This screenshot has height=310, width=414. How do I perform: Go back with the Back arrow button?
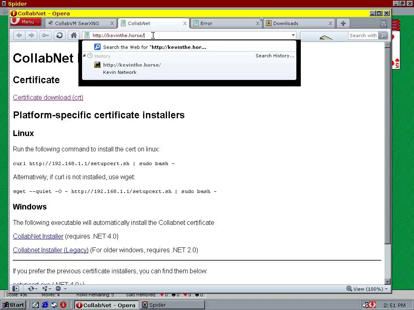tap(19, 36)
